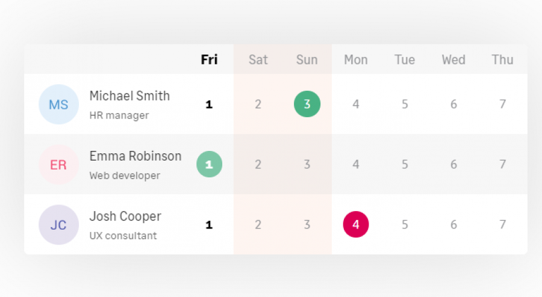Select day 3 in Josh Cooper's row

coord(307,225)
